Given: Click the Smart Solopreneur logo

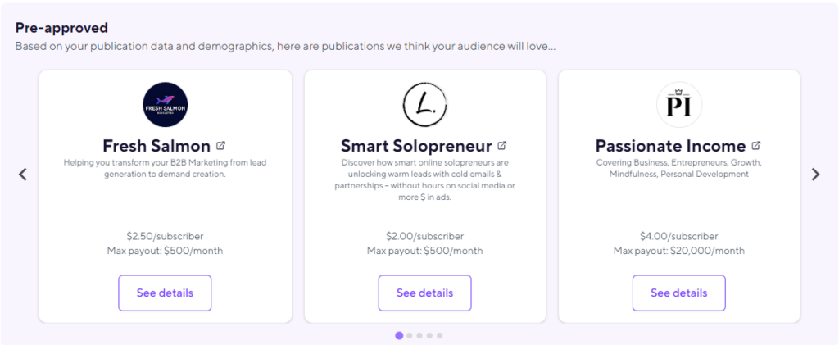Looking at the screenshot, I should 424,105.
